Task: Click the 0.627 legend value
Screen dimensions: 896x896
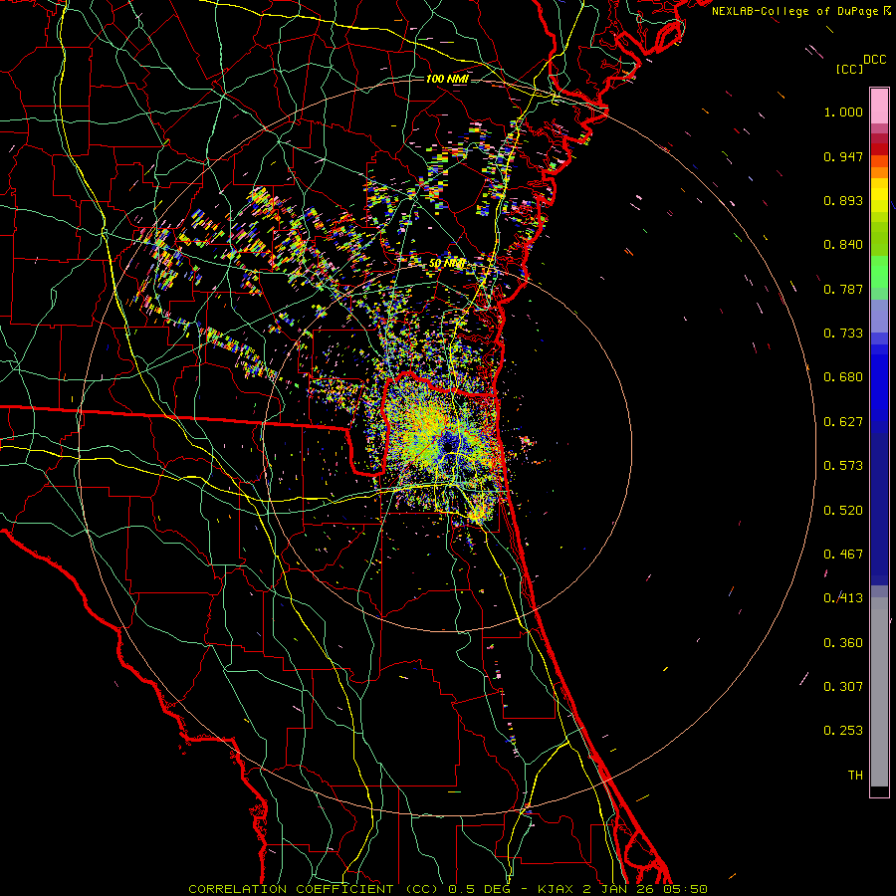Action: coord(843,422)
